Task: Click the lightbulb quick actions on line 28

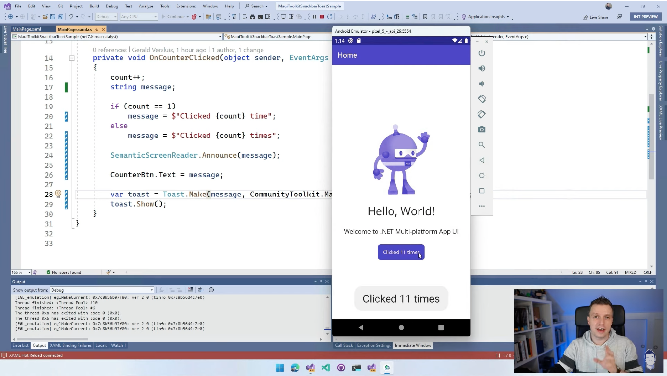Action: (58, 194)
